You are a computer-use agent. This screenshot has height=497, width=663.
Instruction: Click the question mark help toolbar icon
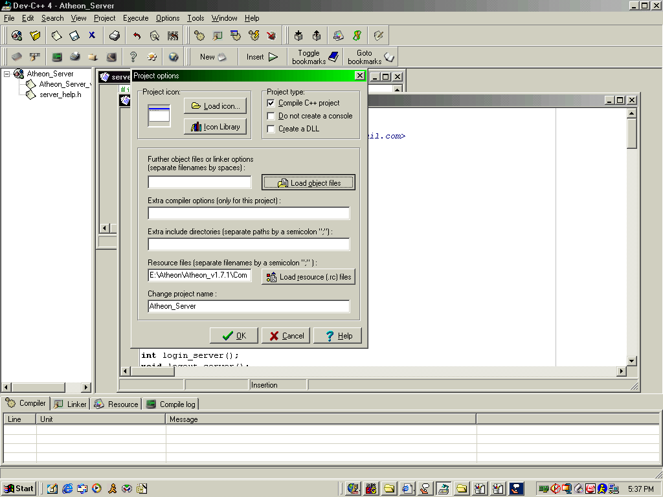tap(133, 57)
